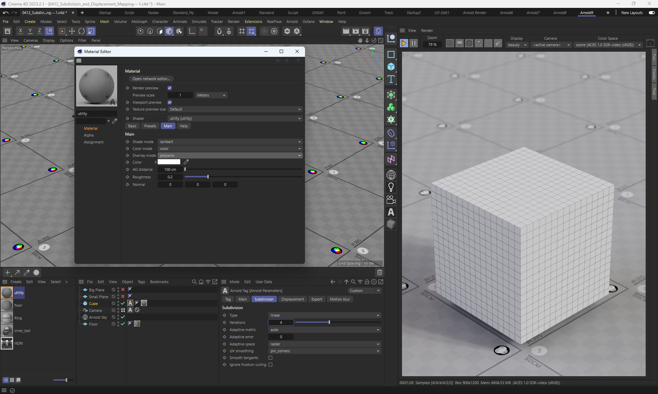The width and height of the screenshot is (658, 394).
Task: Open the MoGraph menu
Action: [139, 22]
